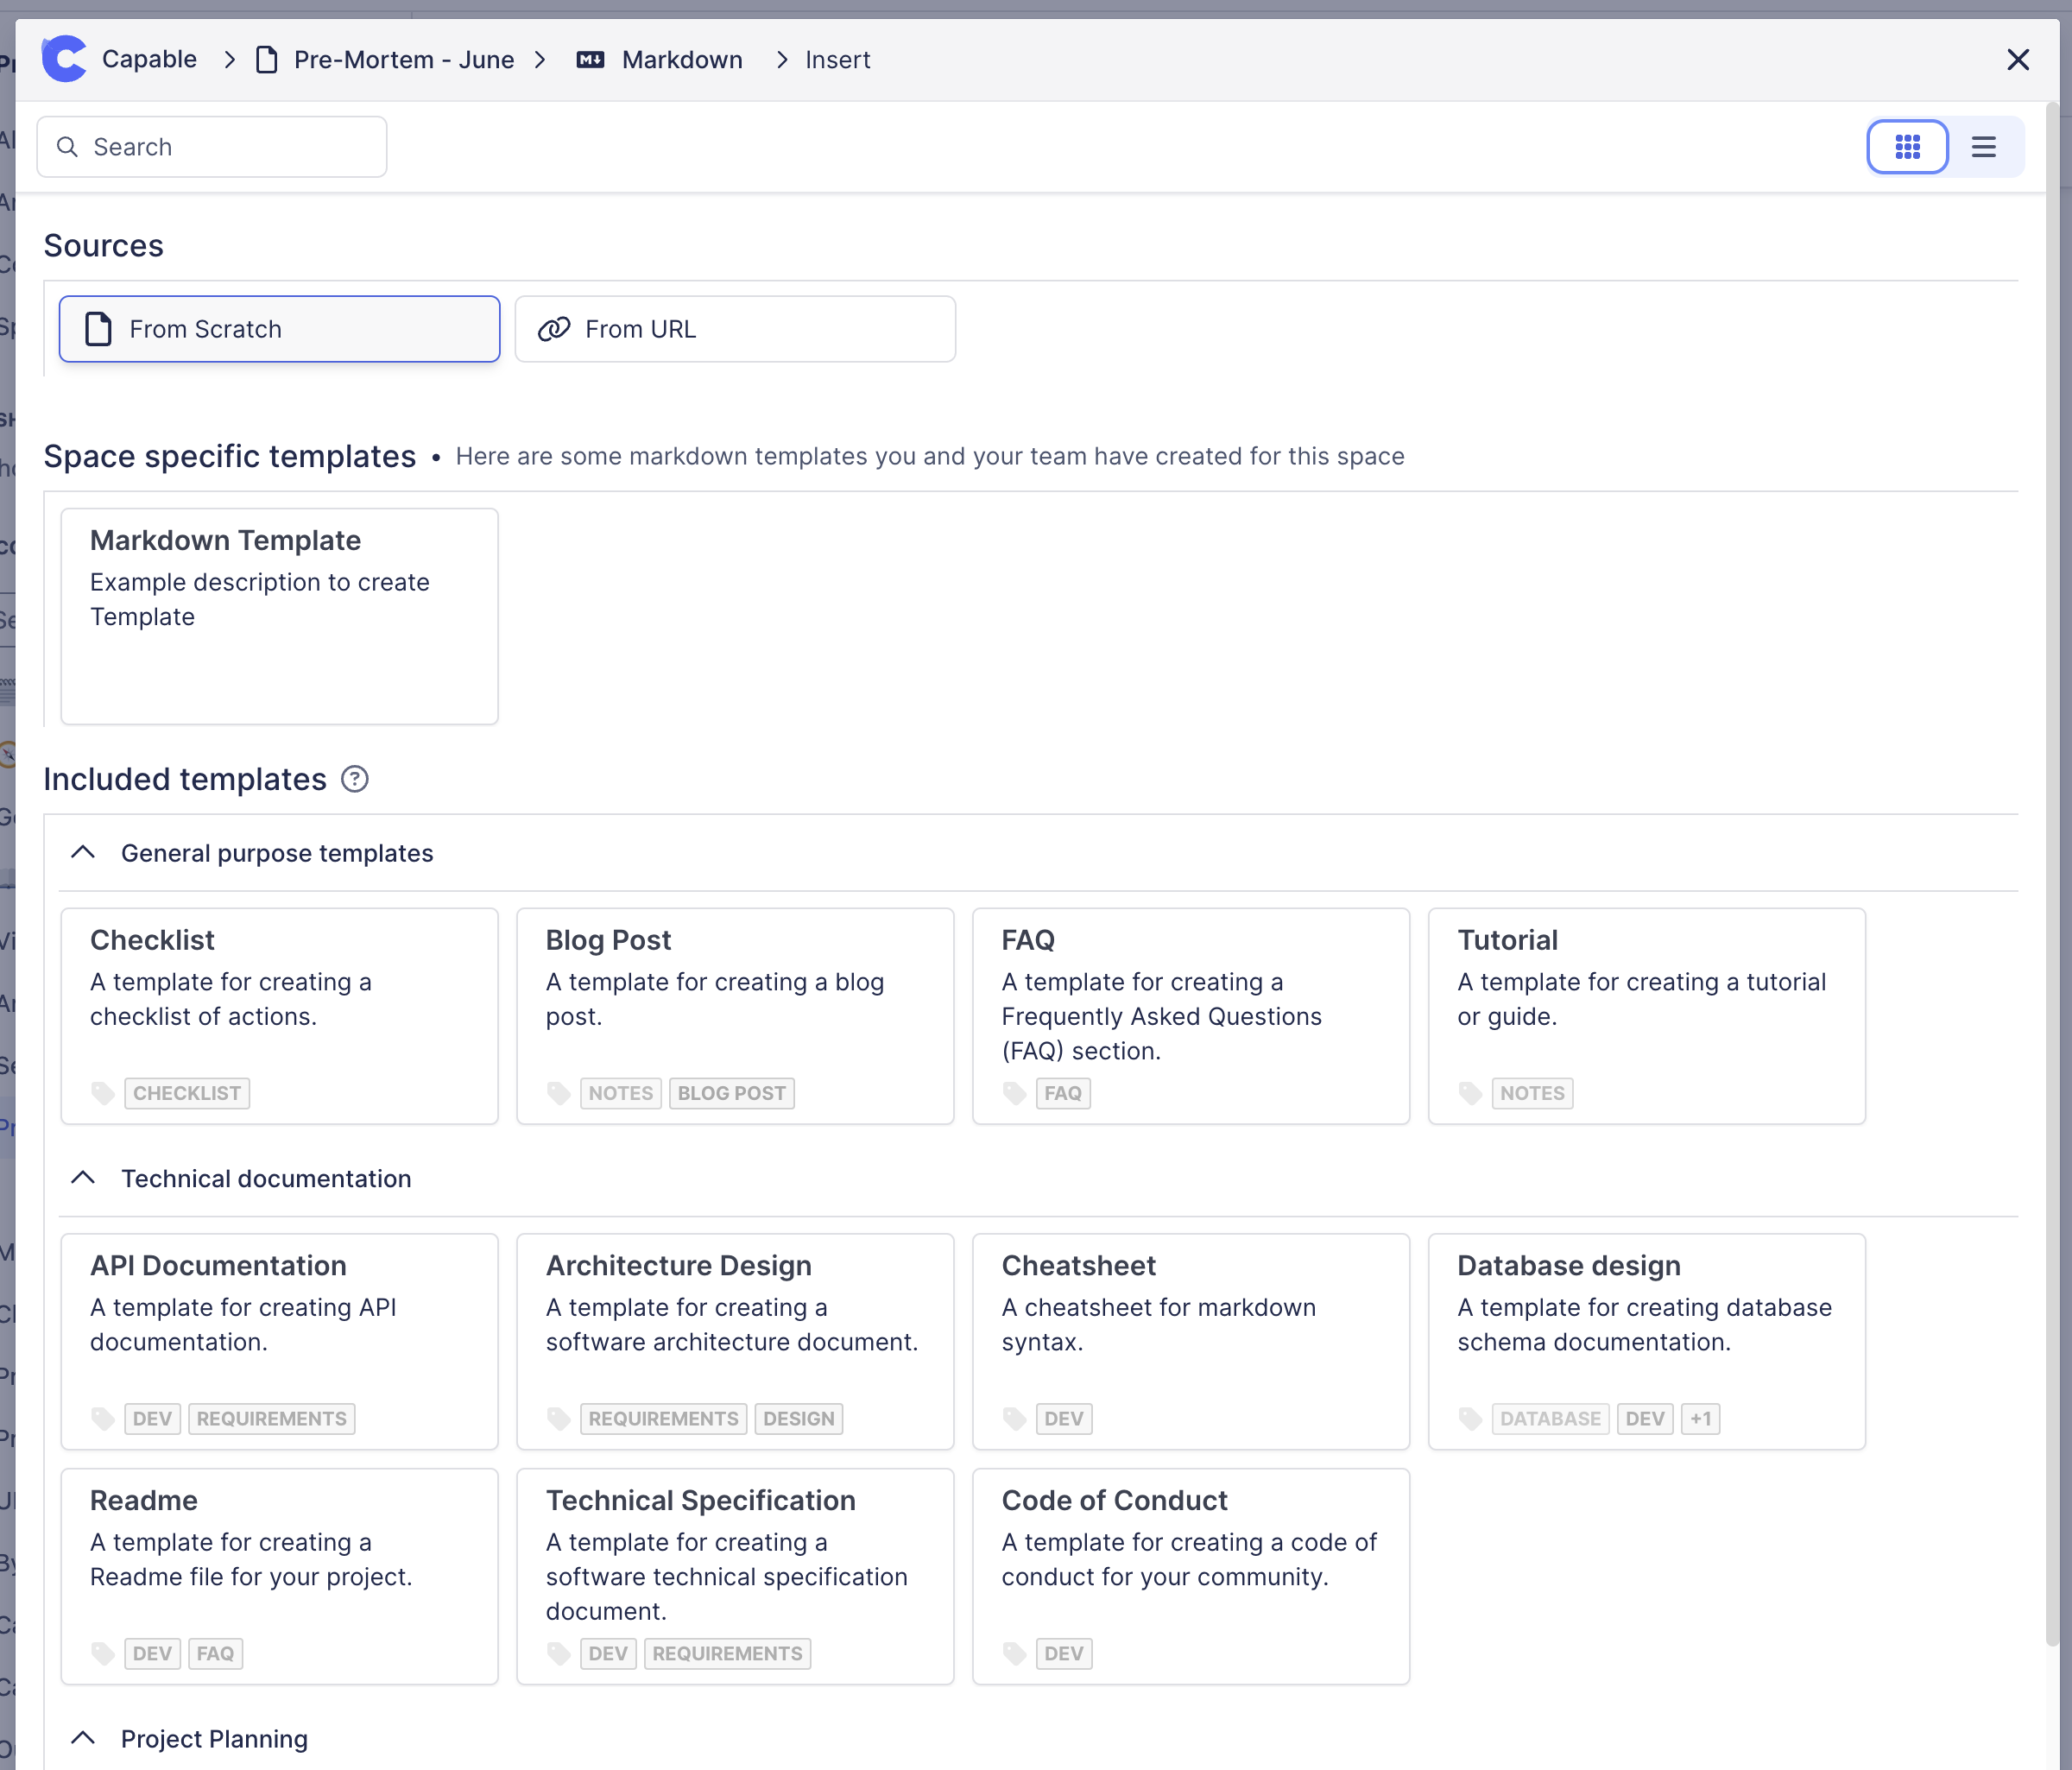Collapse Technical documentation section
The width and height of the screenshot is (2072, 1770).
click(x=84, y=1178)
